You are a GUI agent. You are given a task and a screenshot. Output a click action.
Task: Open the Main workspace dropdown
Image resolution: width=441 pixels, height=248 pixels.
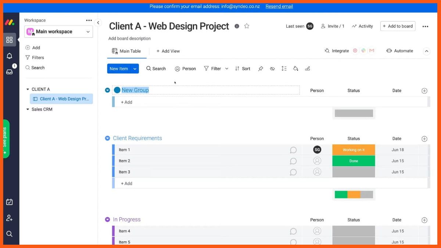tap(59, 32)
